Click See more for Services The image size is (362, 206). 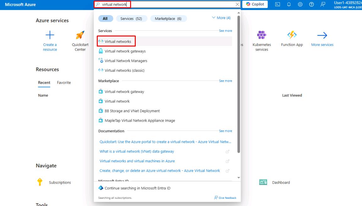(226, 31)
